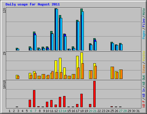The image size is (147, 114).
Task: Click day label '3' on the x-axis
Action: [18, 111]
